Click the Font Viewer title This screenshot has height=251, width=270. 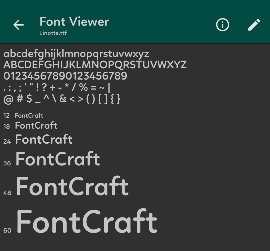point(74,22)
